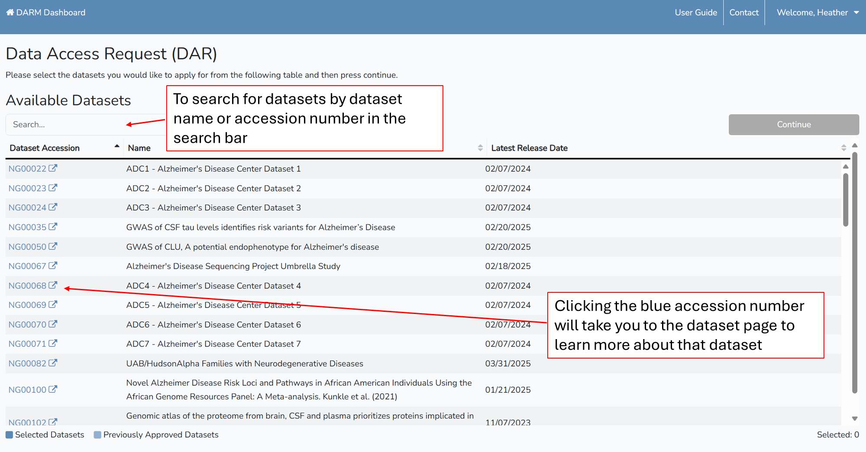
Task: Click external link icon next to NG00082
Action: point(53,363)
